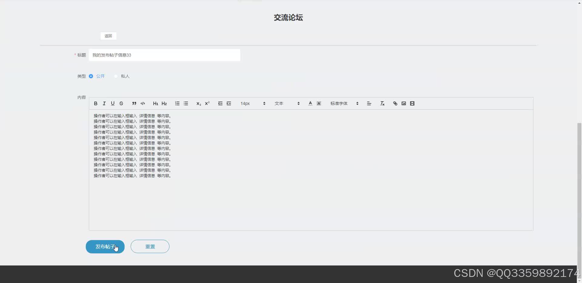
Task: Insert a code block icon
Action: tap(142, 103)
